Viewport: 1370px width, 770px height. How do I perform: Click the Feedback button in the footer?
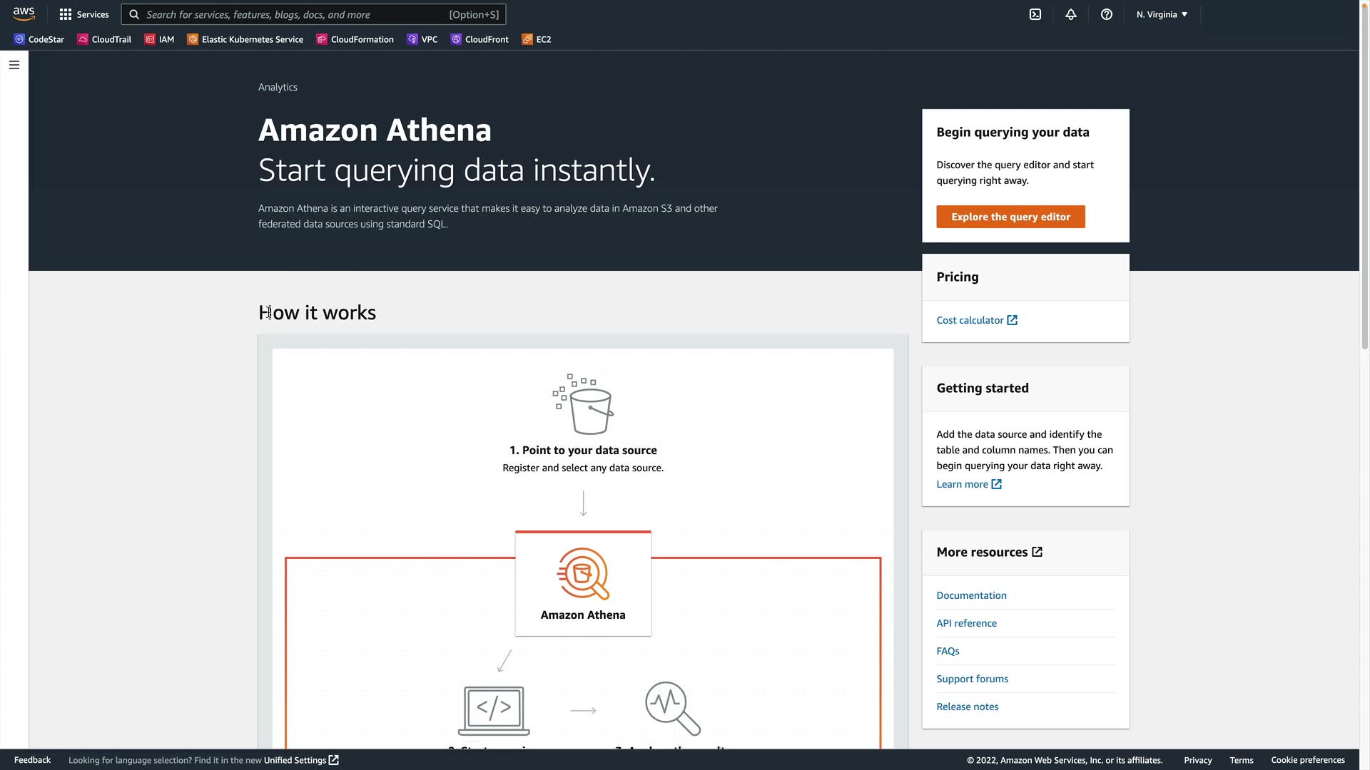(32, 760)
